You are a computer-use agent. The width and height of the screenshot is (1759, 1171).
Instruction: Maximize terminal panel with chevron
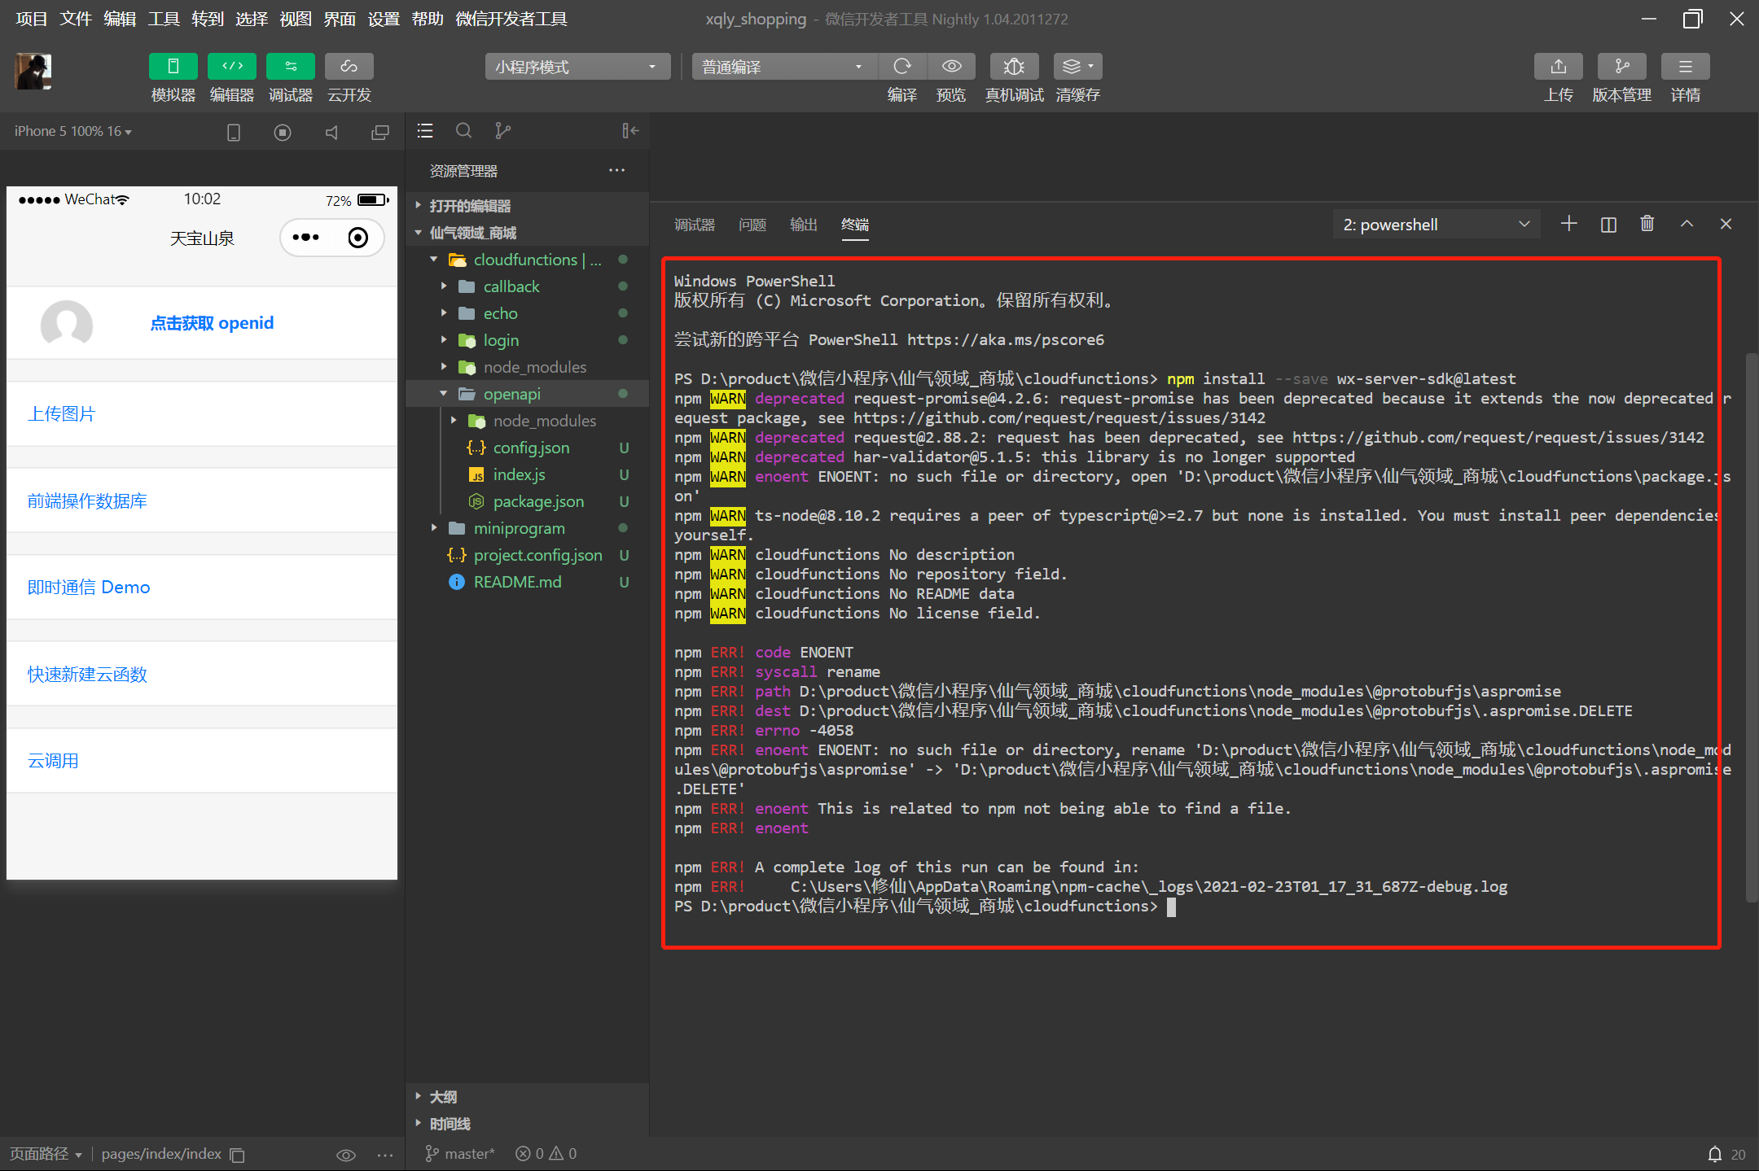coord(1687,224)
